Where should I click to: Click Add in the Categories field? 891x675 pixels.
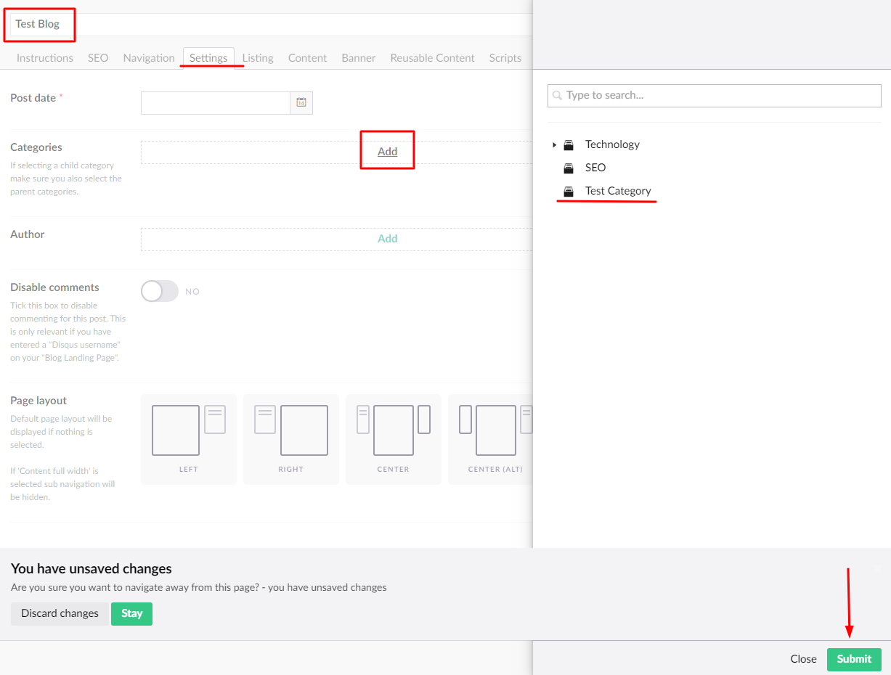(x=388, y=152)
